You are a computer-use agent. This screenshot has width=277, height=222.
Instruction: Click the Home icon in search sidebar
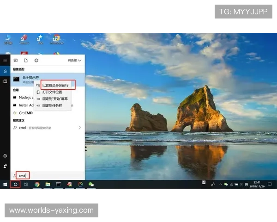click(5, 71)
